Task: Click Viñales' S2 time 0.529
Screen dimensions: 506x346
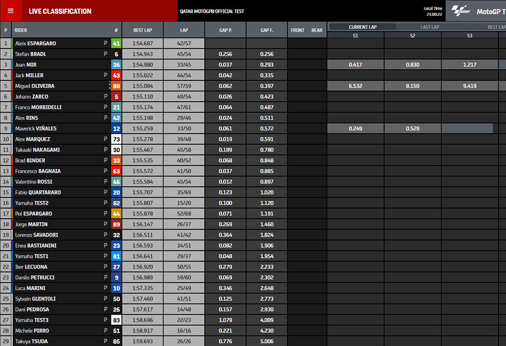Action: point(412,128)
